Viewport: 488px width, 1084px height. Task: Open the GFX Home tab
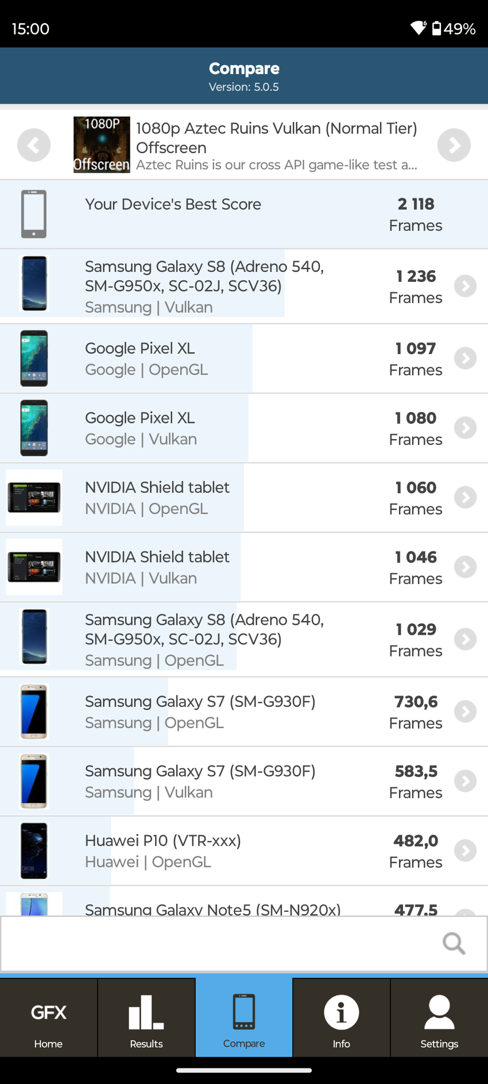click(48, 1018)
